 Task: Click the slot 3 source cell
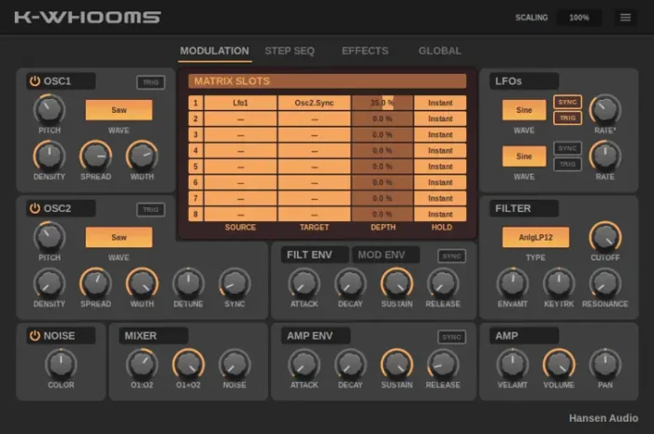pyautogui.click(x=240, y=134)
